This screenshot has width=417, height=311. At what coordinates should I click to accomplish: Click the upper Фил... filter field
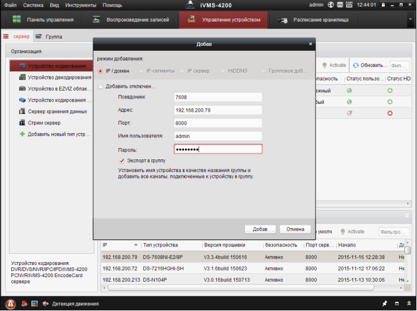[x=400, y=66]
